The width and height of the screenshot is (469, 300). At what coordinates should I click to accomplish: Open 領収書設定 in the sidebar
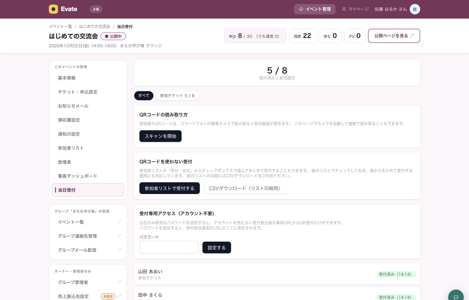pos(88,120)
